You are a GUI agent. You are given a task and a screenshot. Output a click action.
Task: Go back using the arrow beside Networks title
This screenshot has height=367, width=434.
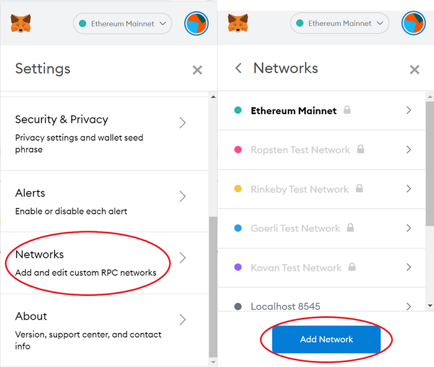coord(238,68)
